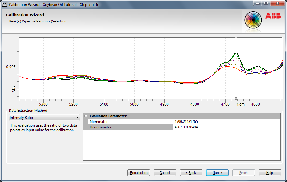Screen dimensions: 287x182
Task: Maximize the Calibration Wizard window
Action: (x=266, y=4)
